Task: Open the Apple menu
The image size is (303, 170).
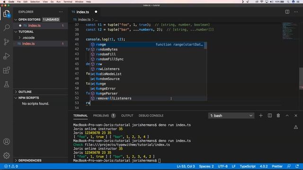Action: pos(4,1)
